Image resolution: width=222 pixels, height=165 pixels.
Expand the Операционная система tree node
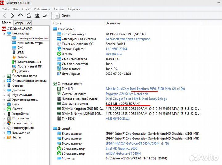[4, 81]
